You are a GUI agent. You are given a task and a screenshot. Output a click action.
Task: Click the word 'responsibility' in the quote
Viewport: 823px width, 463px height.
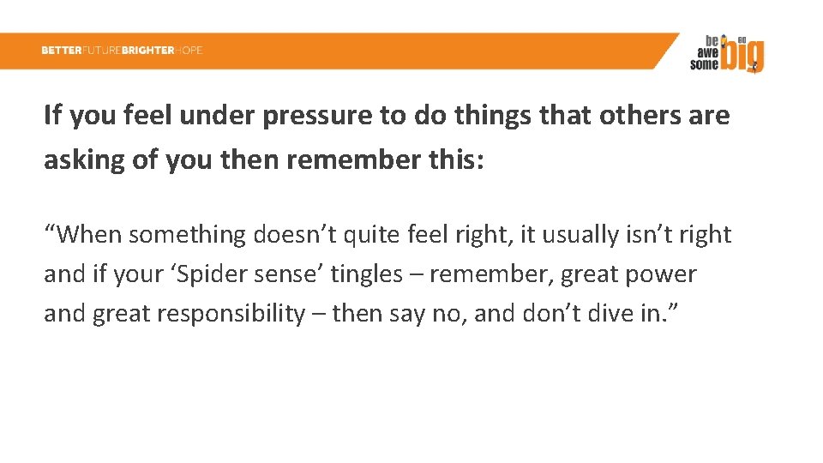(x=231, y=314)
